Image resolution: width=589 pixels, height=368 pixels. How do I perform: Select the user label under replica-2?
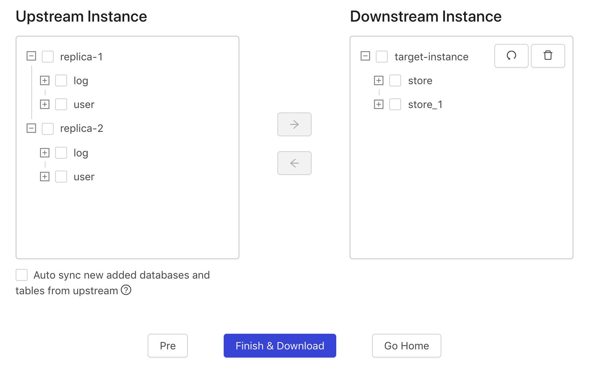point(84,177)
